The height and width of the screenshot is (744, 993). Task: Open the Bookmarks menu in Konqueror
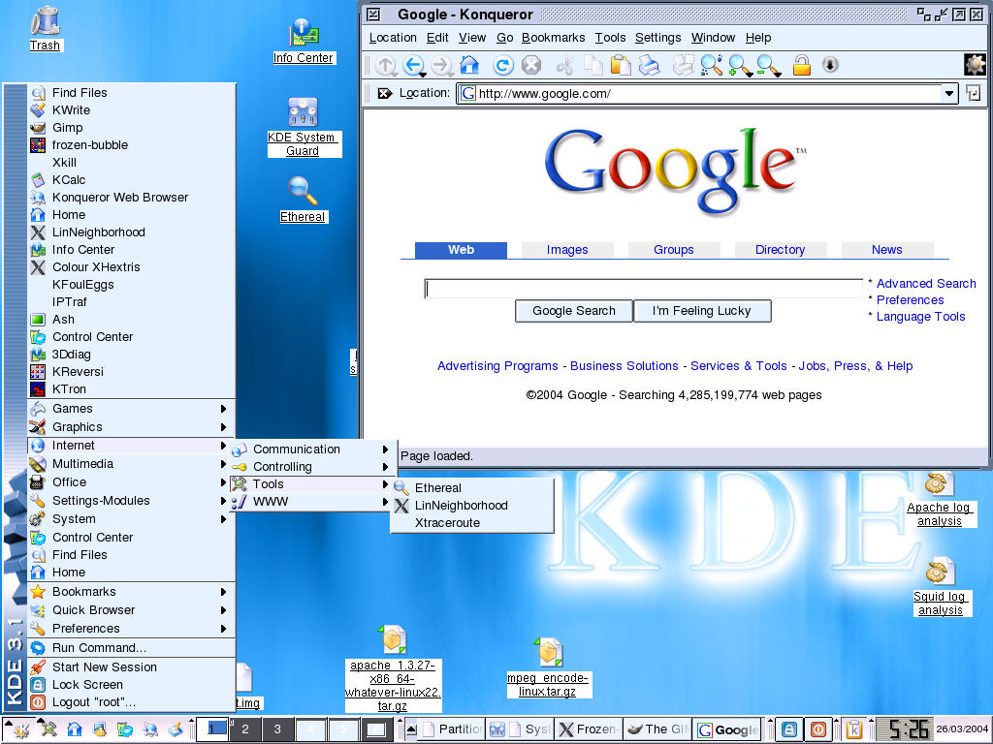click(x=553, y=38)
